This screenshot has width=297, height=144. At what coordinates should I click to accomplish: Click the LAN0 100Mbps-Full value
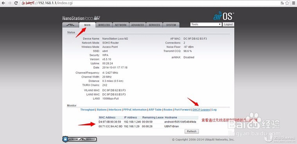111,99
